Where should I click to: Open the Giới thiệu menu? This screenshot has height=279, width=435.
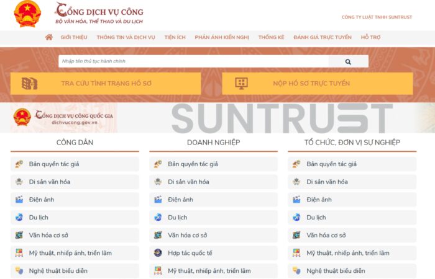[x=74, y=37]
